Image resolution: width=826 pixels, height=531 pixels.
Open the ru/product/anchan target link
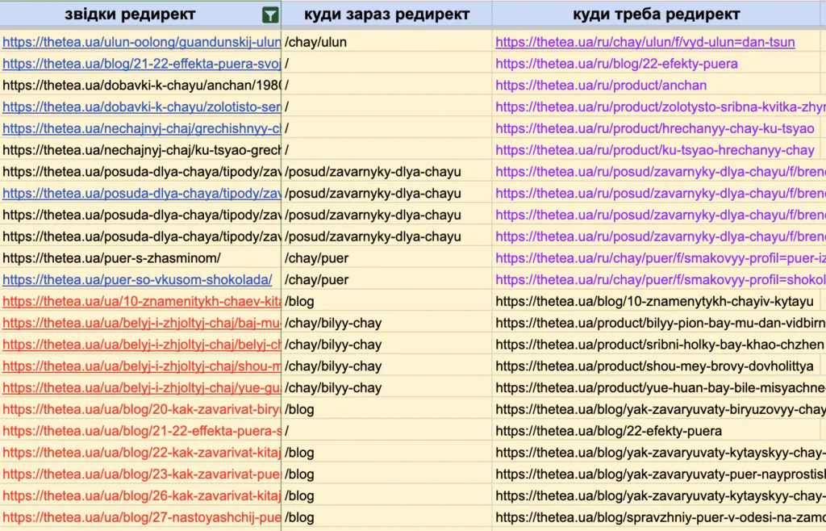click(600, 86)
